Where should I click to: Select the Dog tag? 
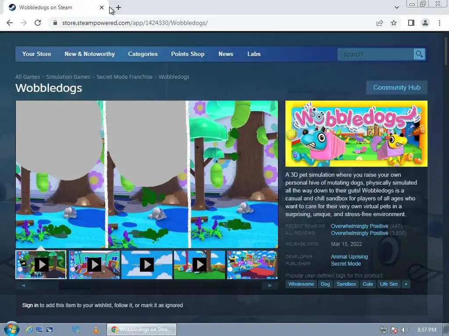coord(325,284)
